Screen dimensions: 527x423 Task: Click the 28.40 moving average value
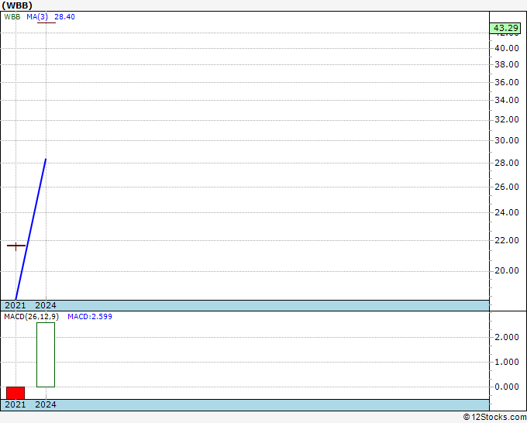tap(64, 16)
